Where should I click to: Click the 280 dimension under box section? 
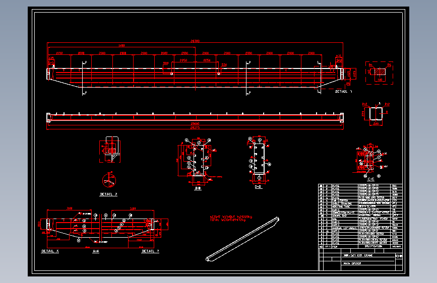click(376, 123)
